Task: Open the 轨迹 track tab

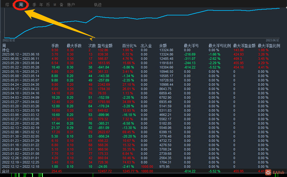Action: coord(98,5)
